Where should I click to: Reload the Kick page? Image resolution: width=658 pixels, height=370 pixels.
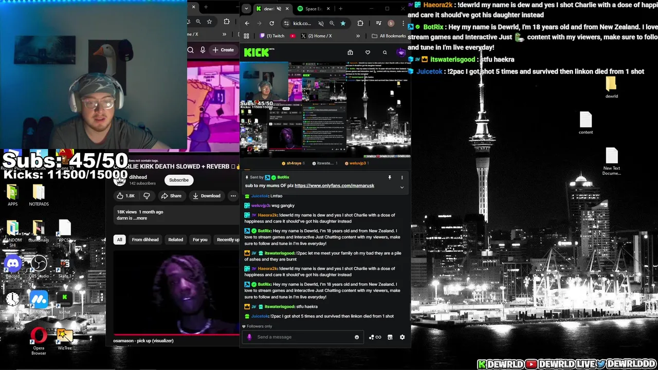[271, 23]
